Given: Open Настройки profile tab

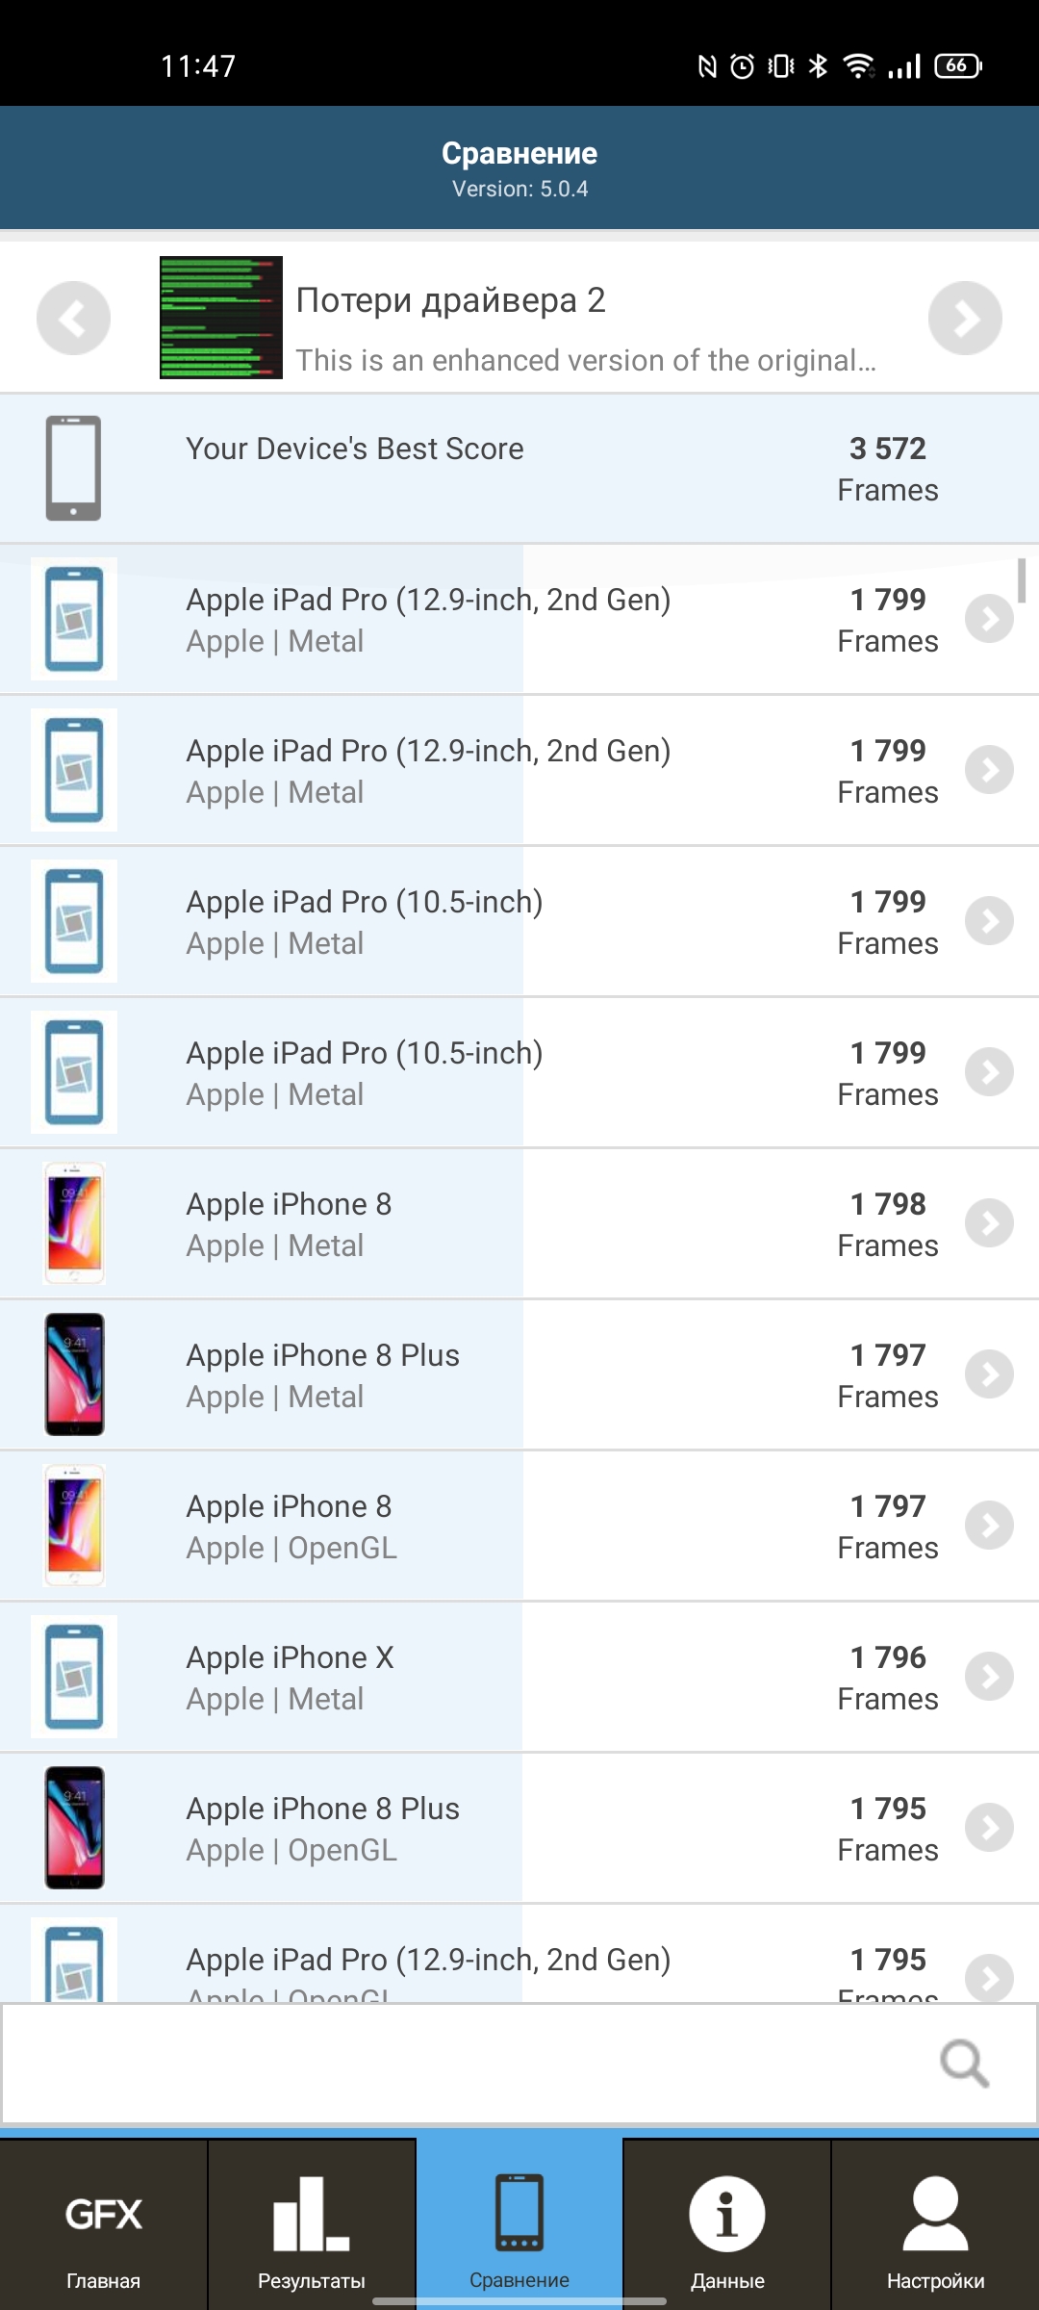Looking at the screenshot, I should click(x=935, y=2226).
